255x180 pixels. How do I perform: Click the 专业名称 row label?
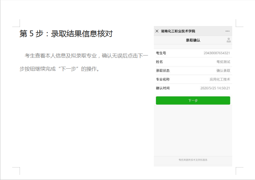click(x=163, y=79)
